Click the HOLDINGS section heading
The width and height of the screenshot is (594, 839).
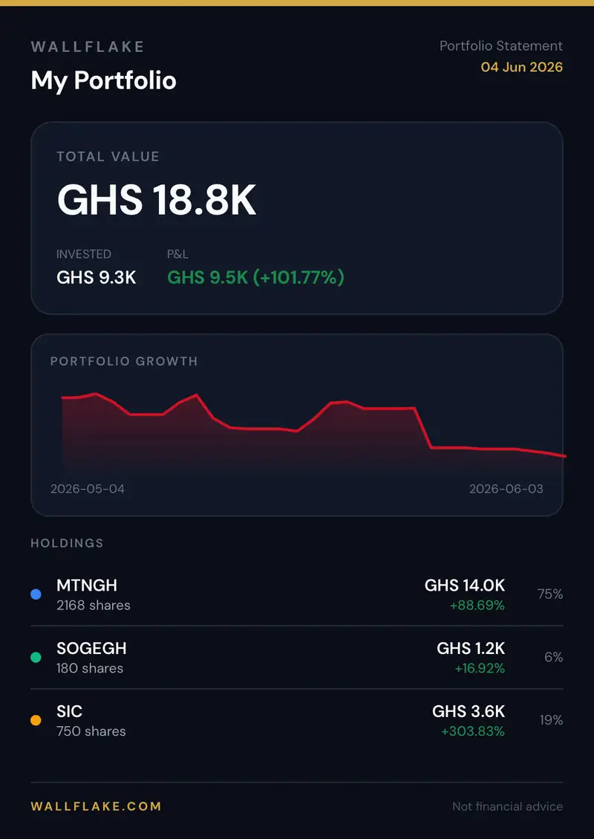(x=67, y=543)
